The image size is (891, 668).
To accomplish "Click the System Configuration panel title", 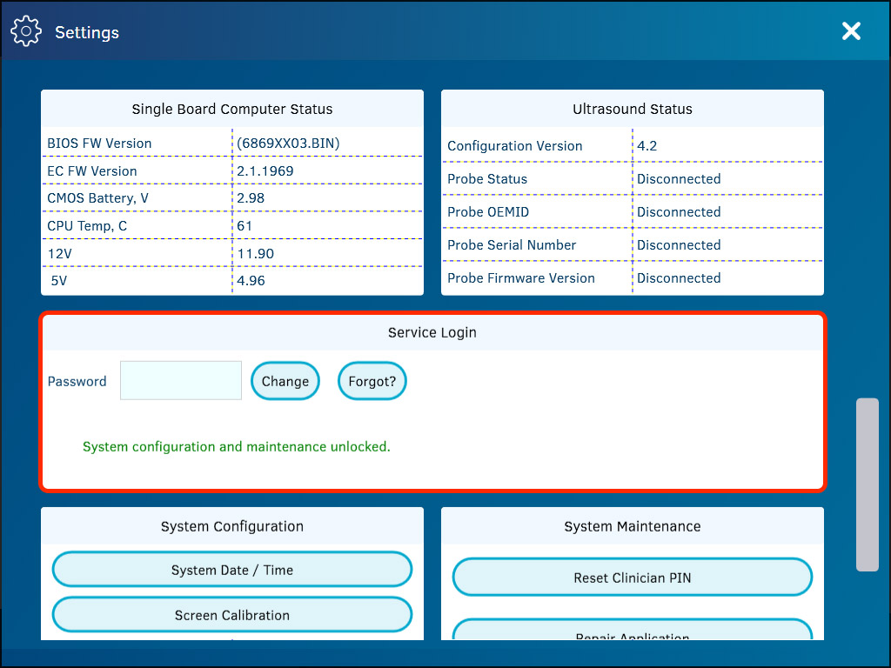I will point(231,526).
